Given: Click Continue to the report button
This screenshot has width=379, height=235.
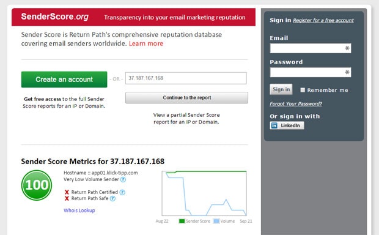Looking at the screenshot, I should click(186, 97).
